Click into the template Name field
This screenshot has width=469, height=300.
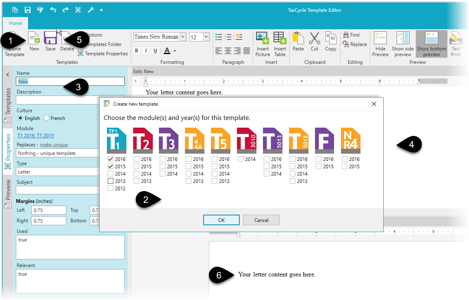point(70,81)
